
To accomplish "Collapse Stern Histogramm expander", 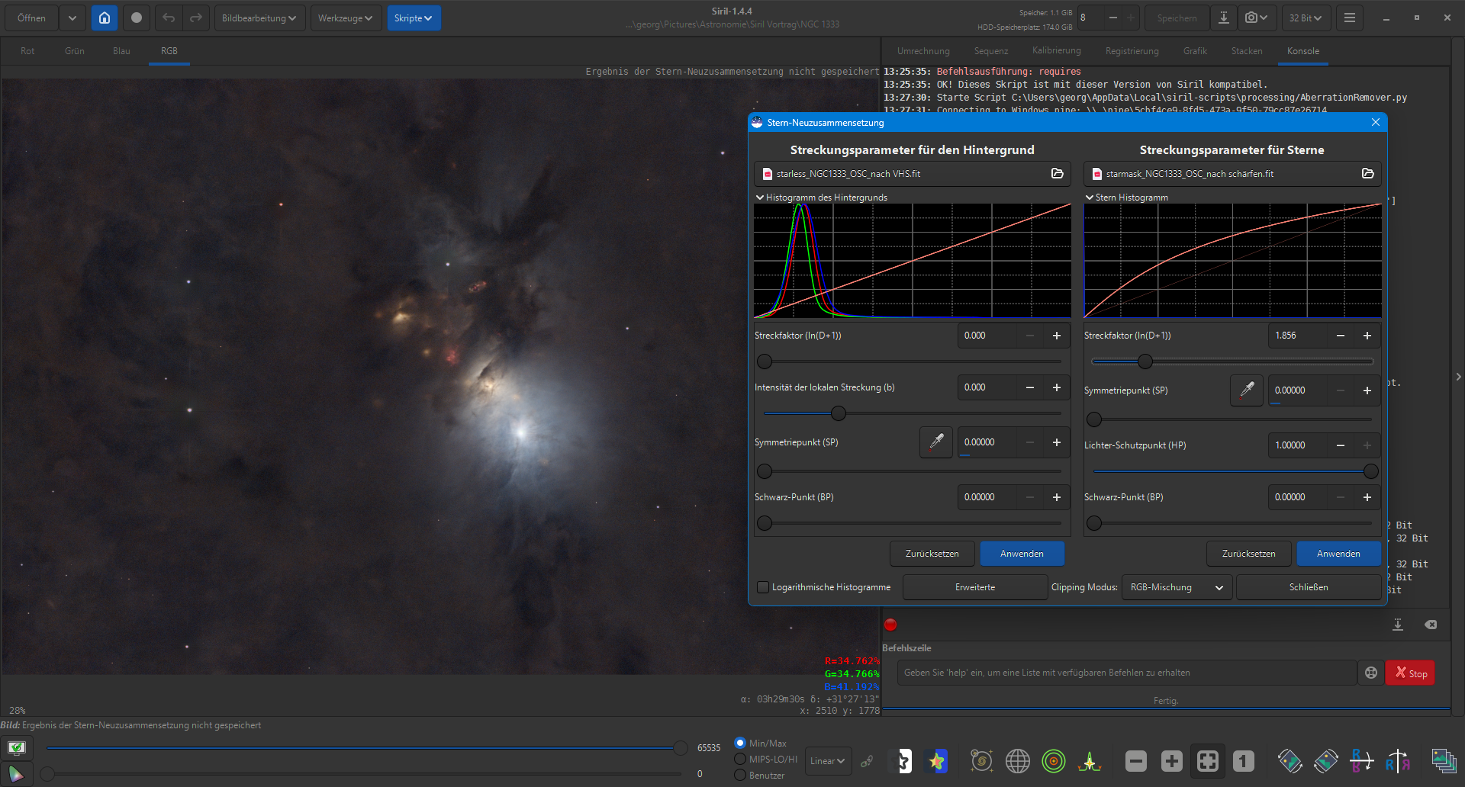I will pos(1090,198).
